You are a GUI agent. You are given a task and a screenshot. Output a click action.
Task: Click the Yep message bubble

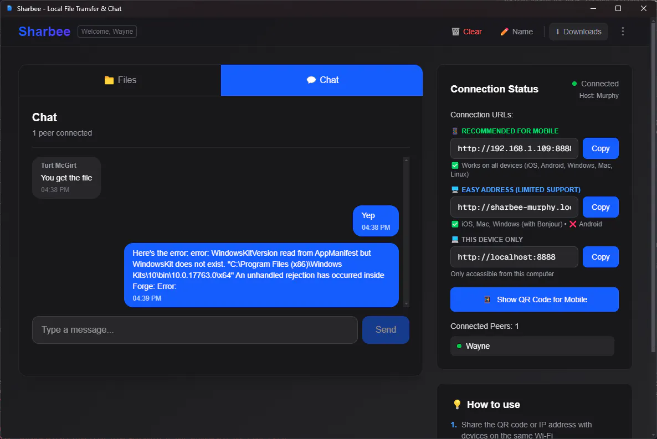click(x=376, y=221)
